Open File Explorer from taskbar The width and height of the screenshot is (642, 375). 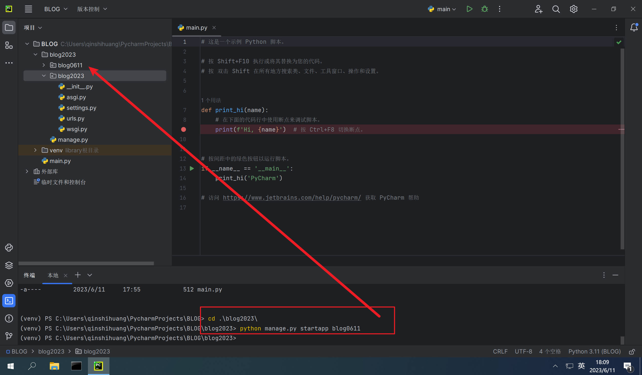coord(54,366)
